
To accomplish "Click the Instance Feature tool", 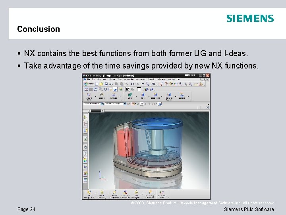I will tap(169, 96).
